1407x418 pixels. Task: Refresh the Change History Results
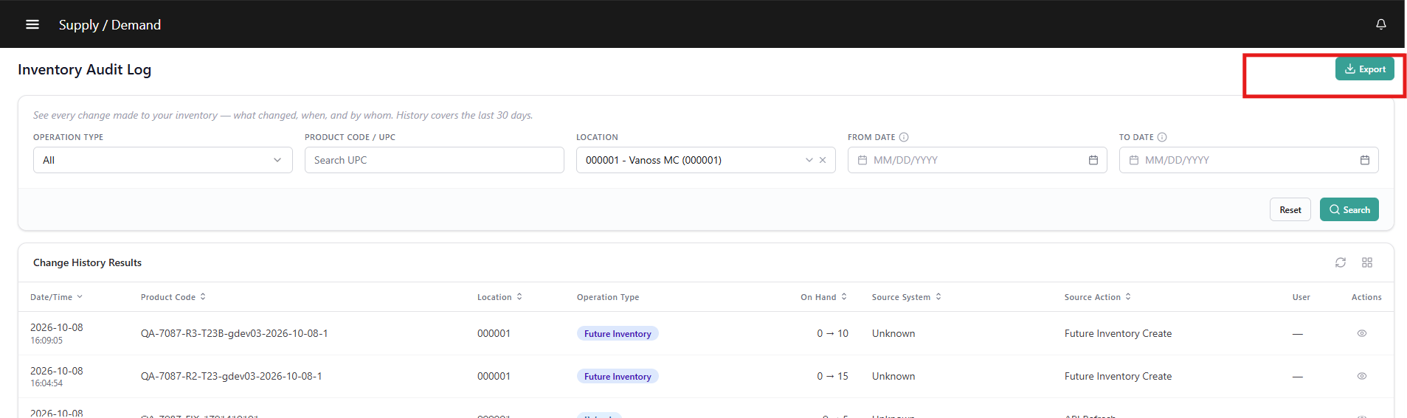pos(1340,262)
